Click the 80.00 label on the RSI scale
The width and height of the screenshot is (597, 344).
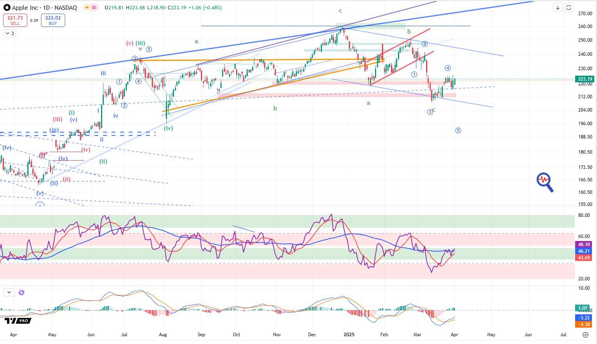coord(584,215)
